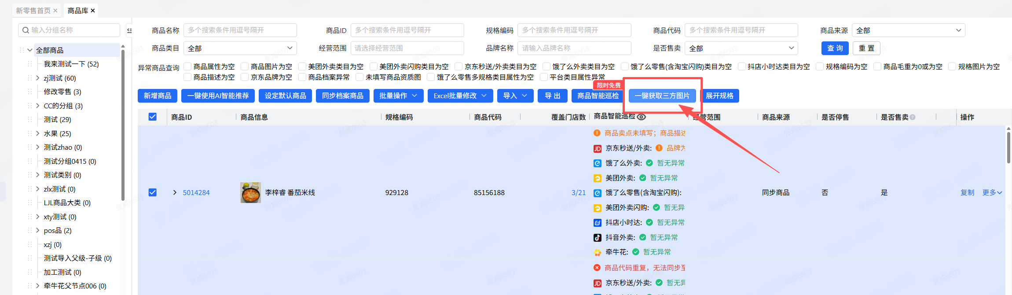1012x295 pixels.
Task: Select the 修改零售 (3) group
Action: point(62,92)
